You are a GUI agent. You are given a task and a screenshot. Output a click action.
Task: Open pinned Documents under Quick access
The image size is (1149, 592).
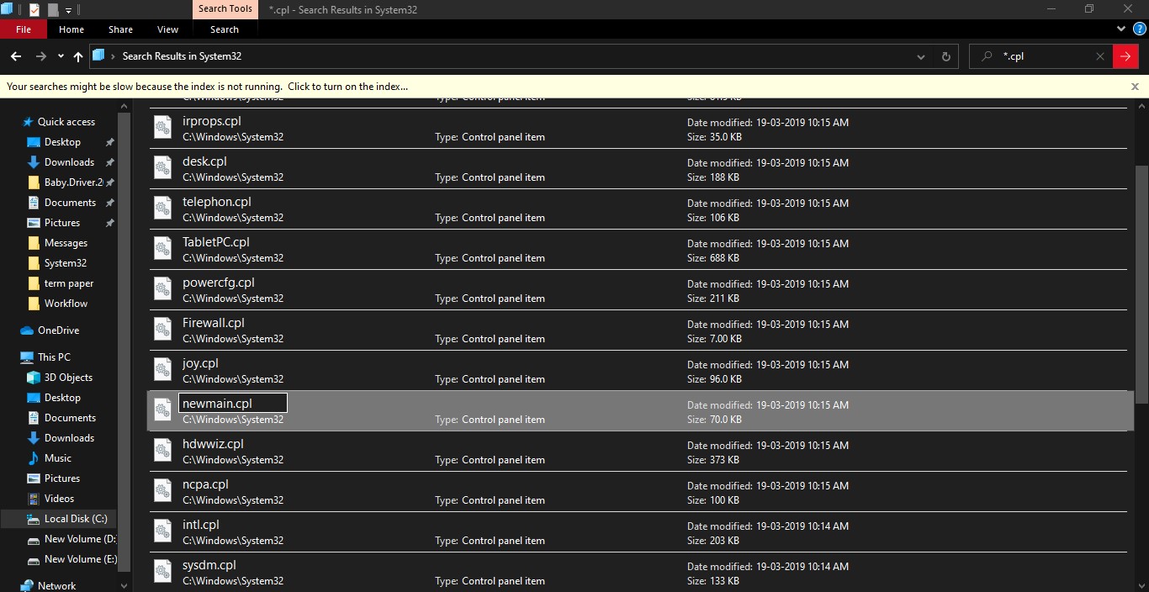pyautogui.click(x=70, y=203)
